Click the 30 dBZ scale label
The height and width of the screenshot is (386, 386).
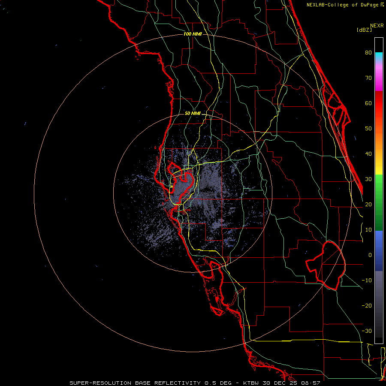[x=368, y=179]
